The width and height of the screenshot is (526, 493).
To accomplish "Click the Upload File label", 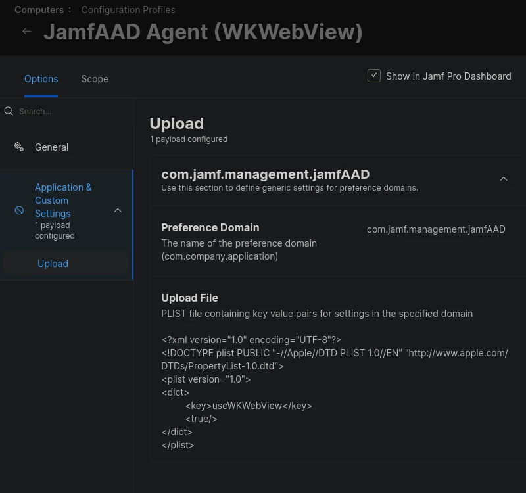I will point(189,298).
